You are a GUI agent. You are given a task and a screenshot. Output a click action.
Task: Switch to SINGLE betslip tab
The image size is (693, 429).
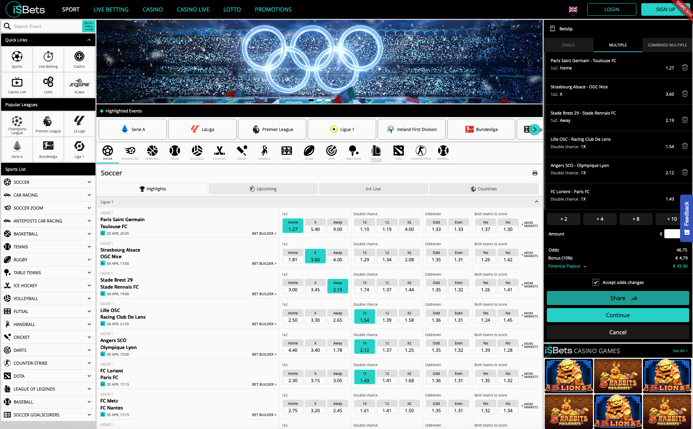click(569, 45)
